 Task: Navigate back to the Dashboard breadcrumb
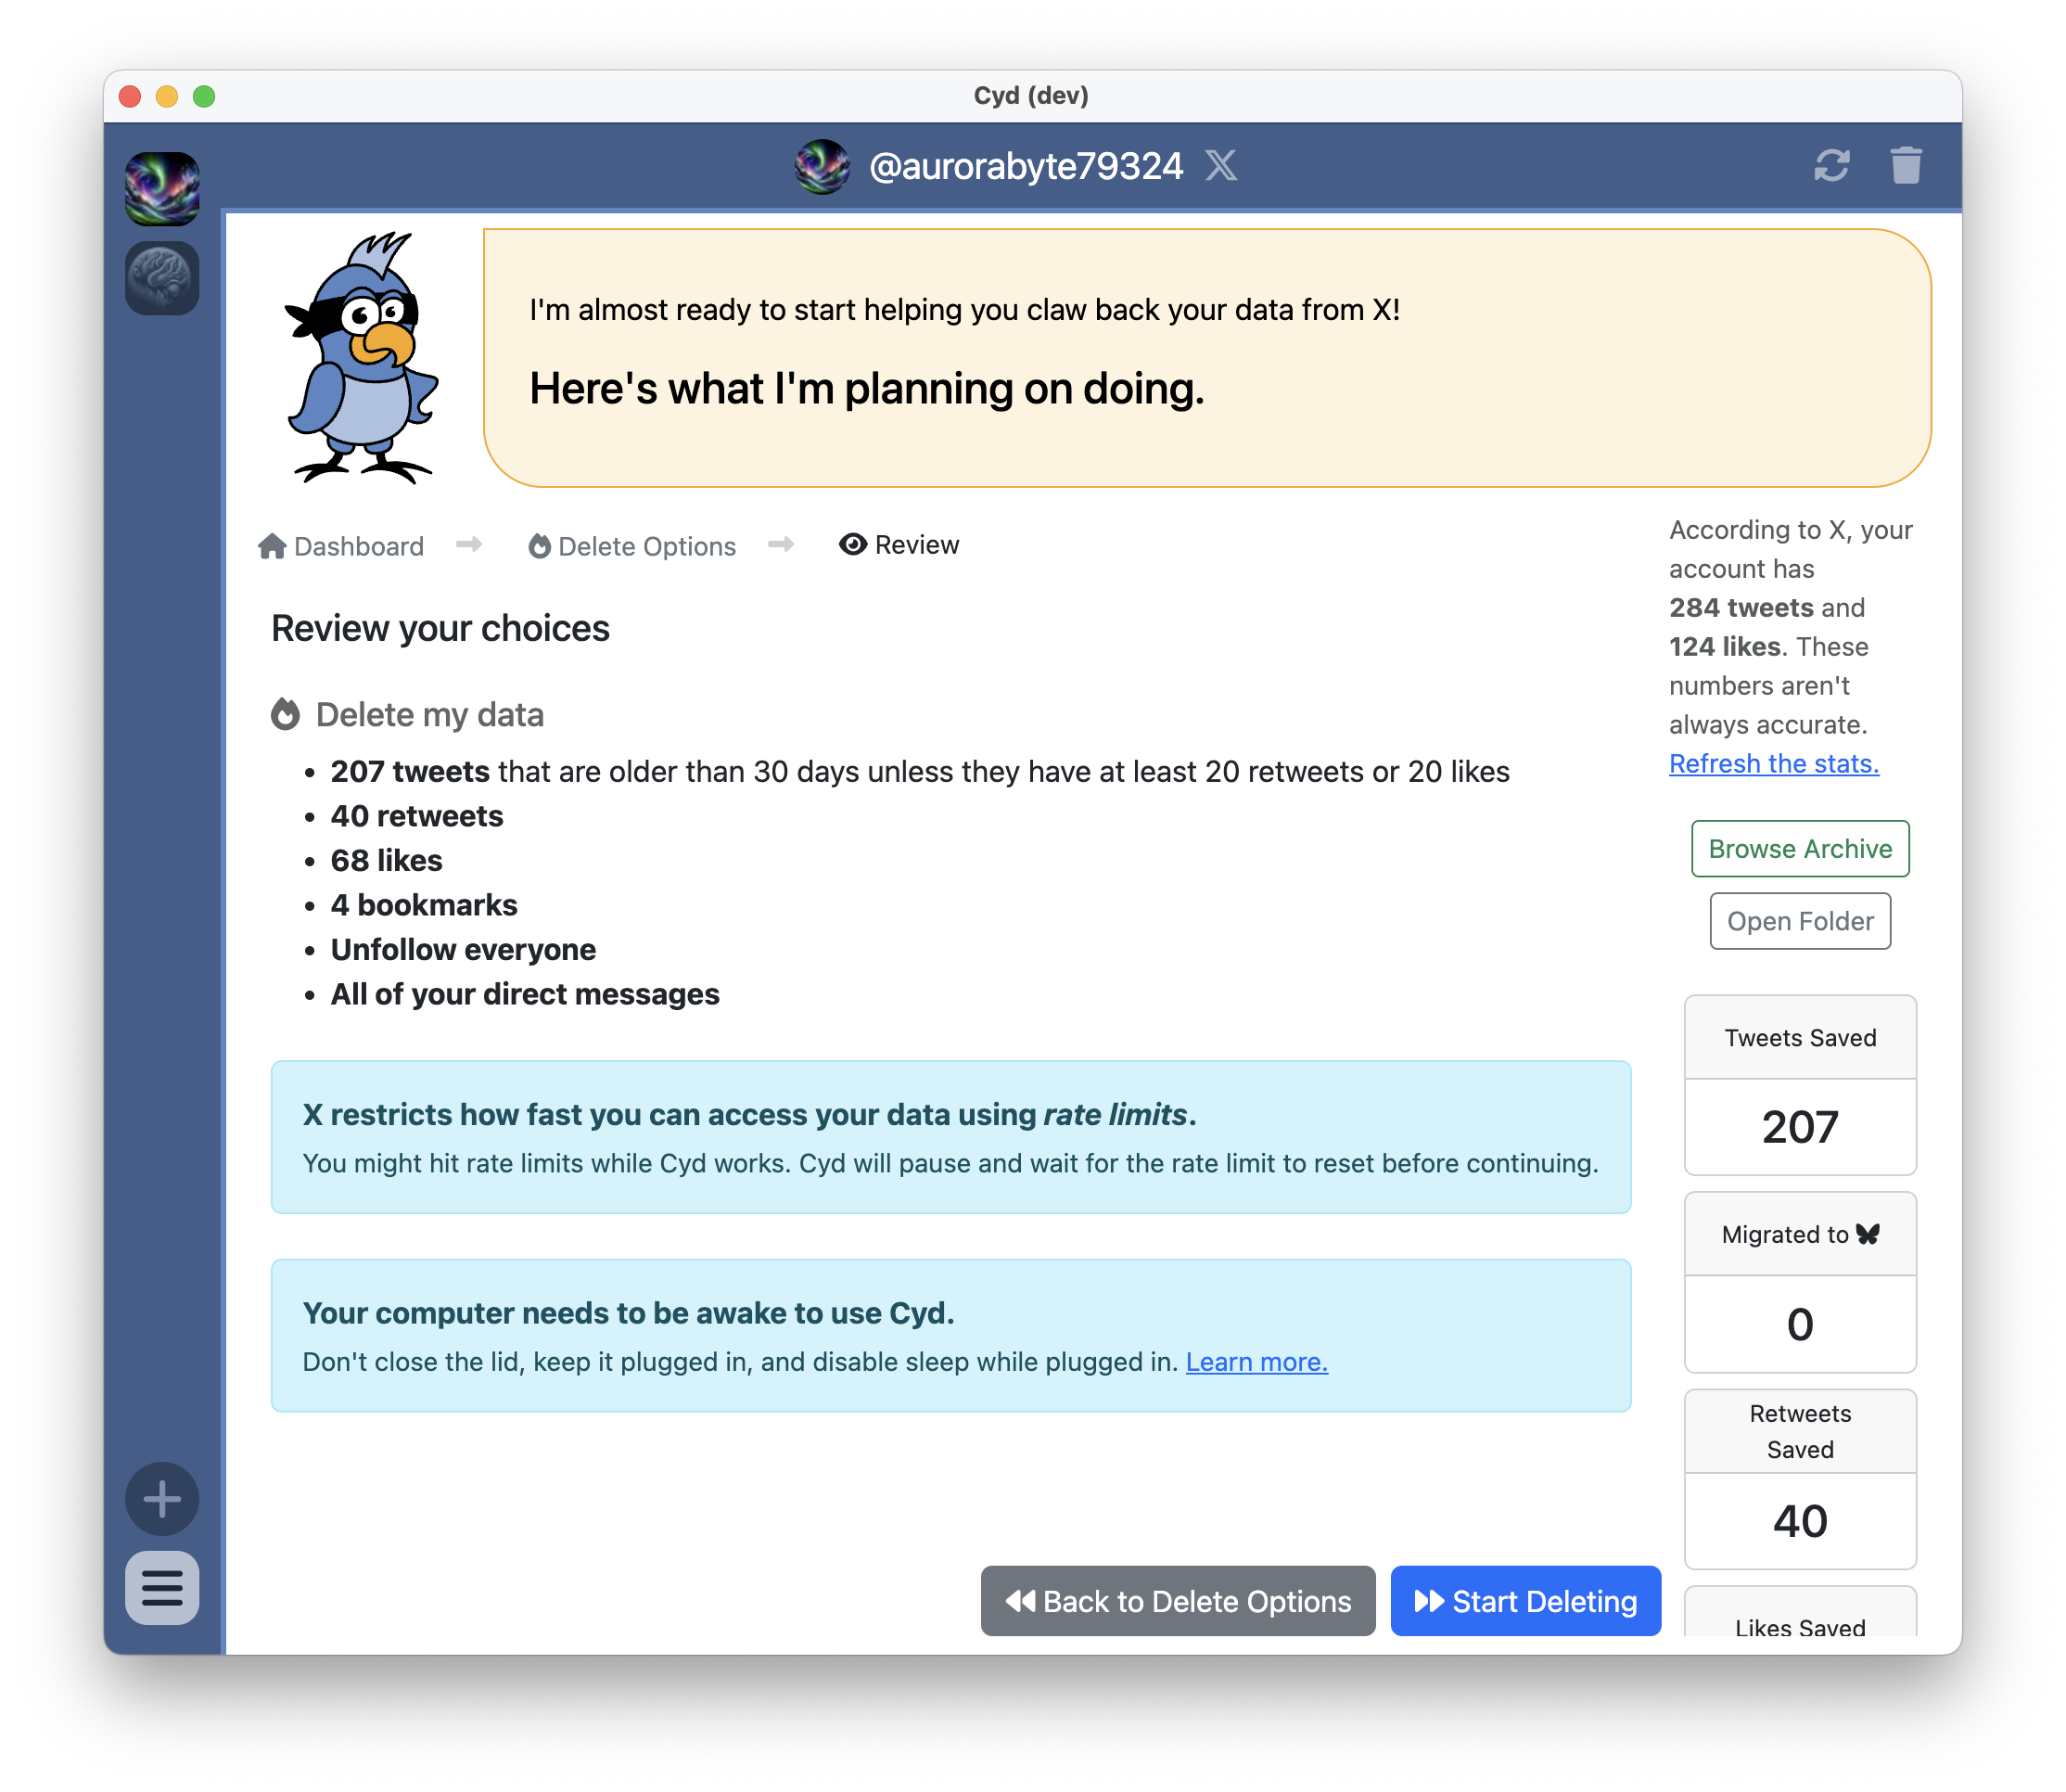coord(358,546)
